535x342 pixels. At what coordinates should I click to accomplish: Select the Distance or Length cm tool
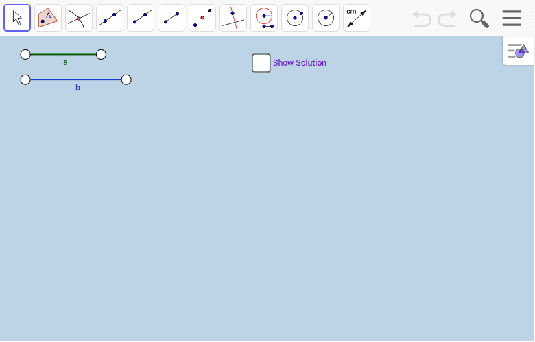point(357,18)
